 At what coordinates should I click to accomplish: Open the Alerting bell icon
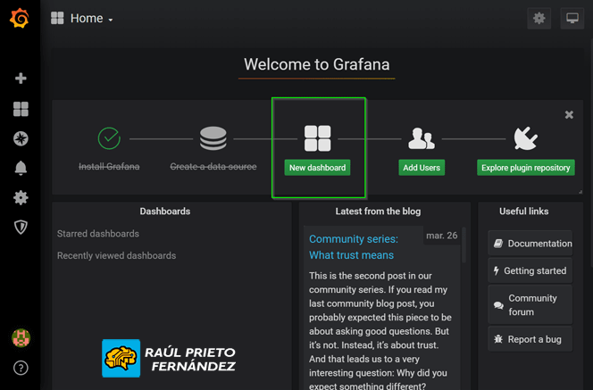[21, 168]
